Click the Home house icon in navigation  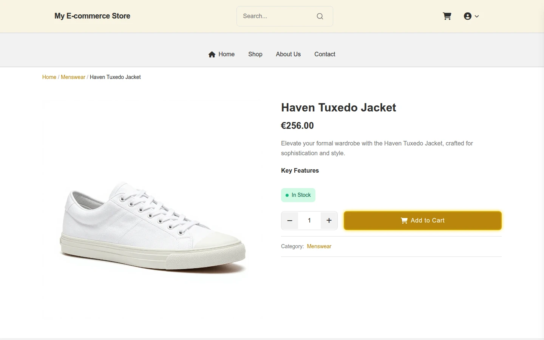point(212,54)
